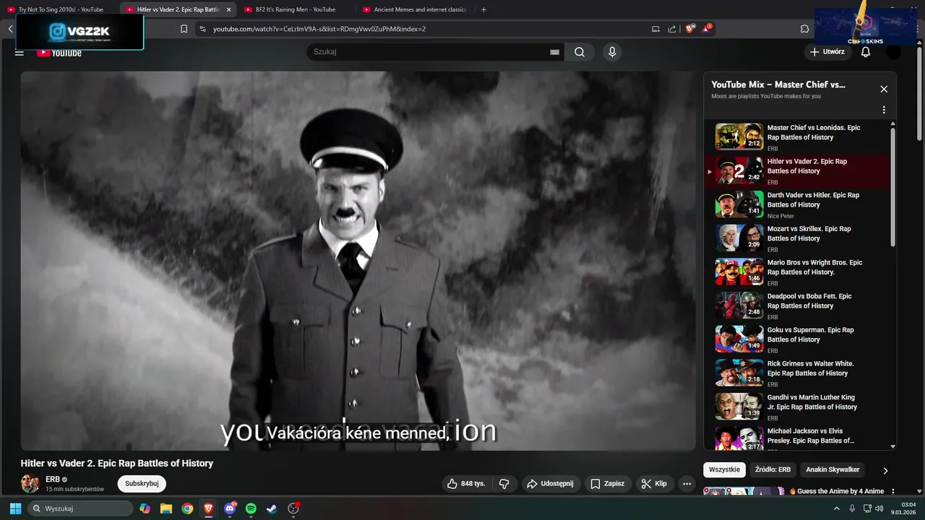This screenshot has width=925, height=520.
Task: Open the Windows Start menu
Action: (15, 508)
